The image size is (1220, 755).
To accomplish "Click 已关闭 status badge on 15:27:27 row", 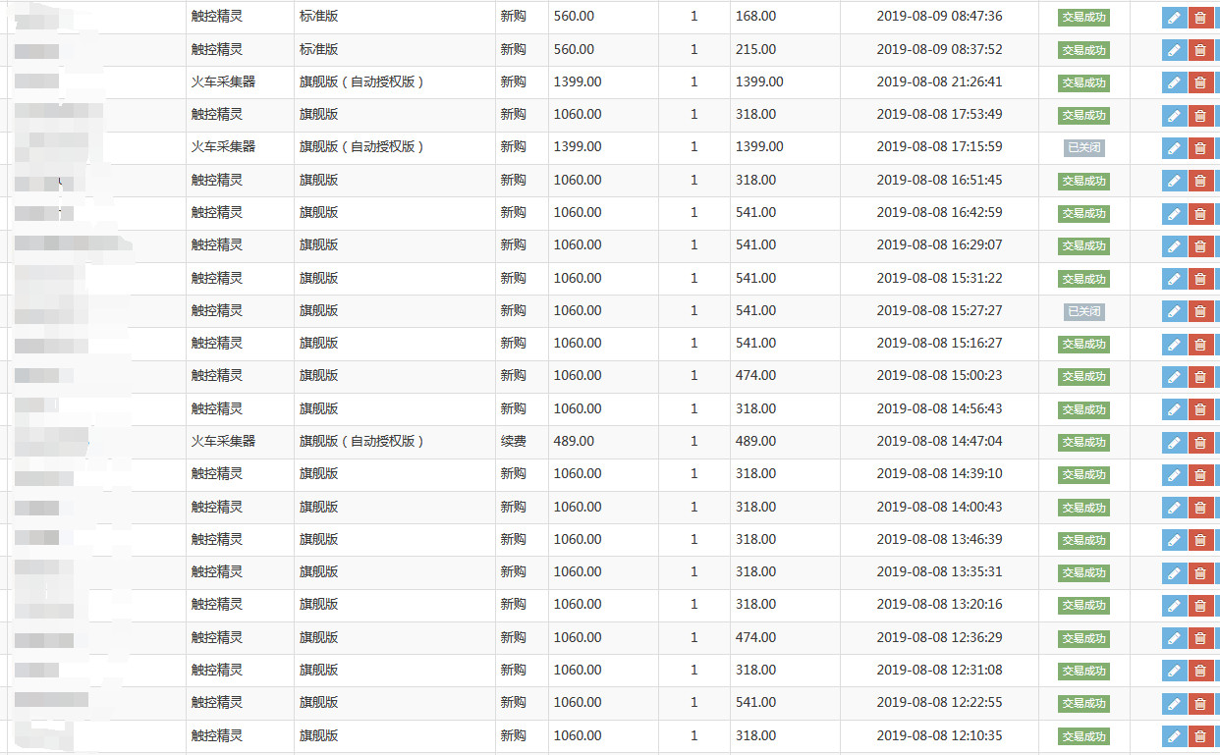I will coord(1083,311).
